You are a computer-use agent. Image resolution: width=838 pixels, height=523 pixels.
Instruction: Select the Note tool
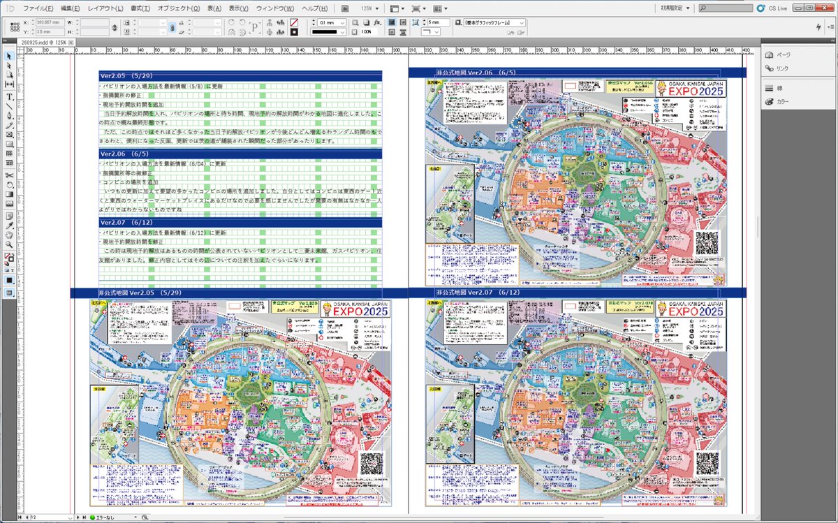[x=9, y=216]
